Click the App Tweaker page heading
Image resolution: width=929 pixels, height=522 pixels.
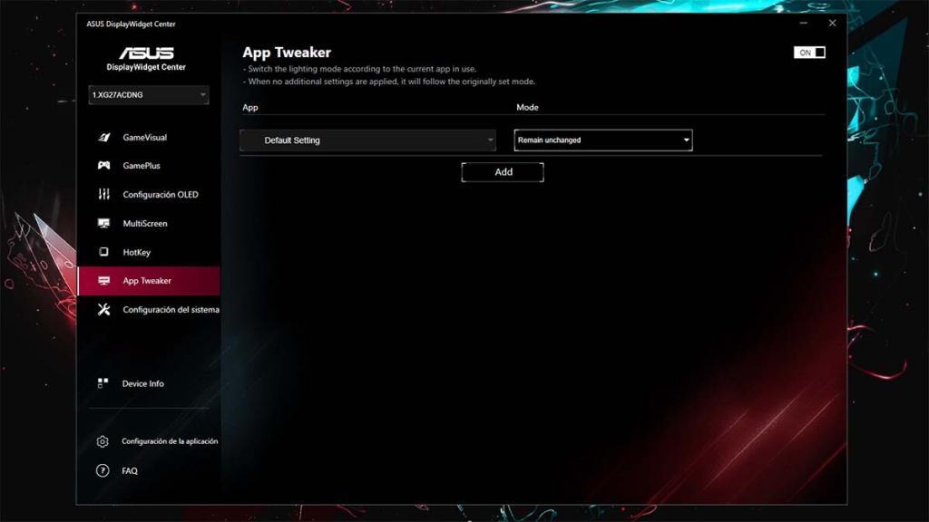coord(287,52)
